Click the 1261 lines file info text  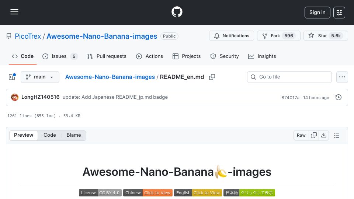point(44,116)
